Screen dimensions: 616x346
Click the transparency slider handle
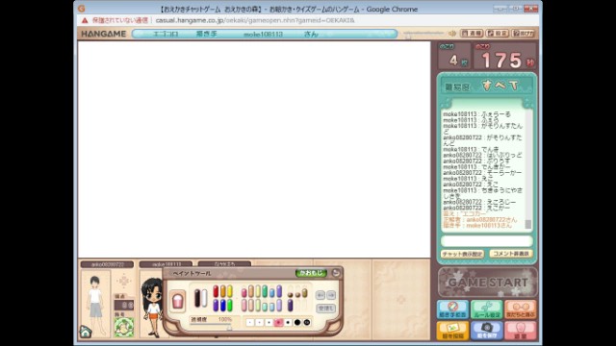(229, 327)
